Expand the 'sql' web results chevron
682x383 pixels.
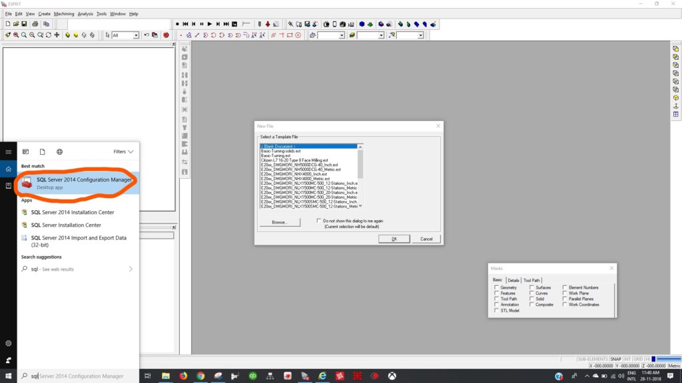[131, 269]
